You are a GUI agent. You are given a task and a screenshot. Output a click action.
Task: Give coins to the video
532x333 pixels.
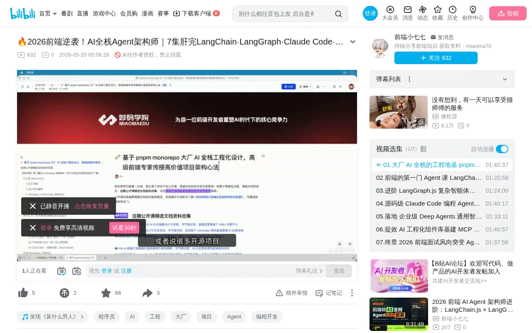(x=64, y=293)
